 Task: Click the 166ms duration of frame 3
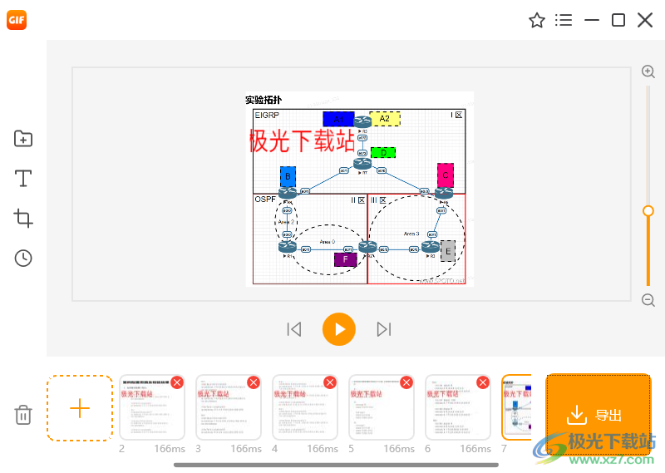[246, 449]
